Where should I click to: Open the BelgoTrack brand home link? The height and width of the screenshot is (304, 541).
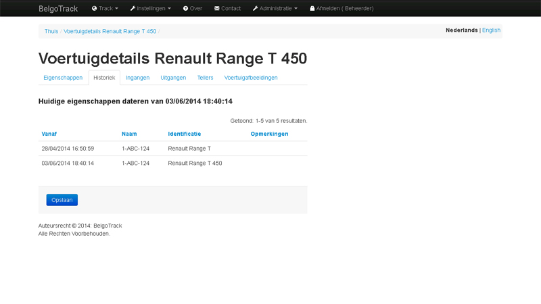pyautogui.click(x=58, y=9)
